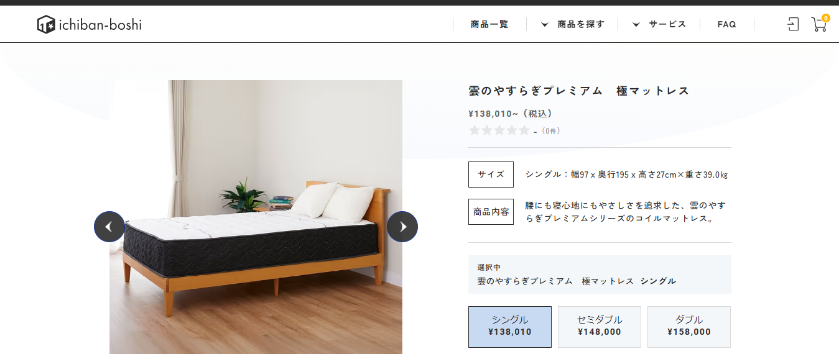This screenshot has width=839, height=354.
Task: Go to the FAQ page
Action: click(726, 24)
